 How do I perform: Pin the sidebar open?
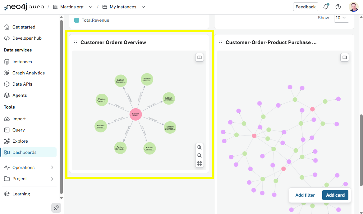[x=56, y=207]
